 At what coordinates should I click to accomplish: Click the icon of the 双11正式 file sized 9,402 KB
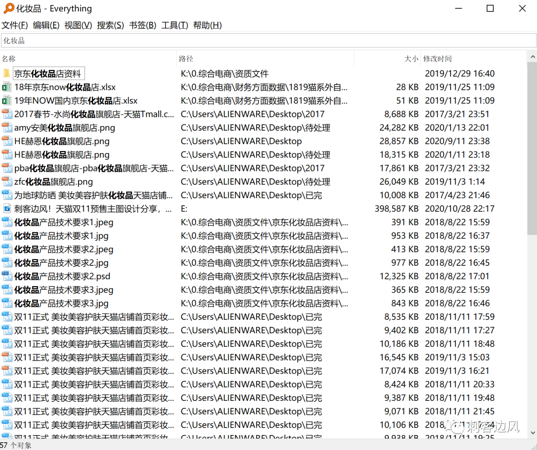click(6, 330)
